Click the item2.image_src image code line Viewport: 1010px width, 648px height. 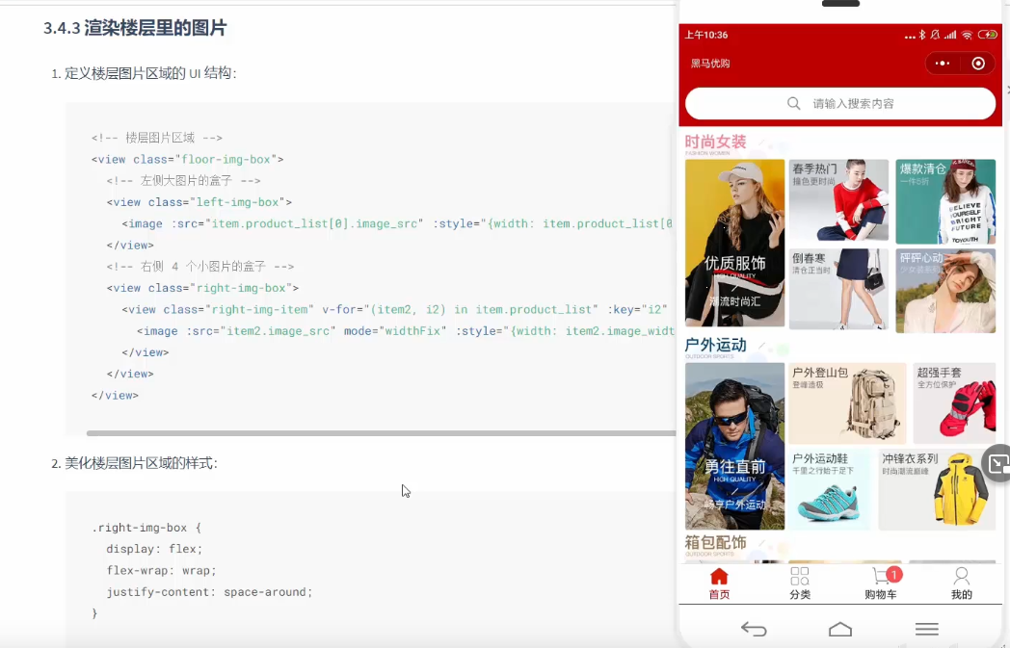click(x=405, y=331)
